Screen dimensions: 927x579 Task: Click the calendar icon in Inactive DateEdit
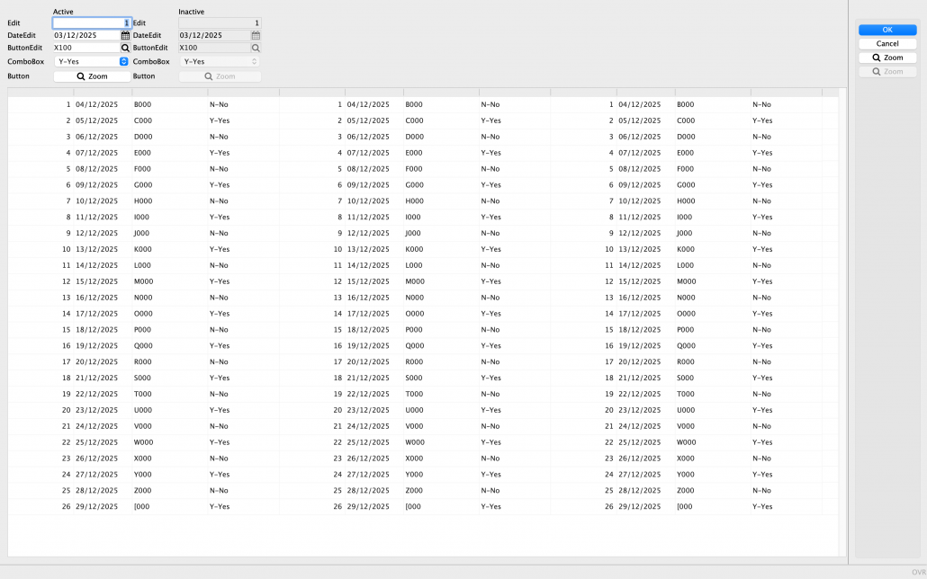pyautogui.click(x=256, y=36)
